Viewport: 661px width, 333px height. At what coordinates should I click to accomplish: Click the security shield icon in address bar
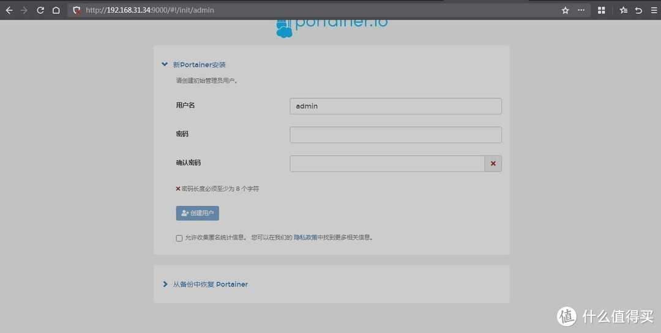[77, 10]
